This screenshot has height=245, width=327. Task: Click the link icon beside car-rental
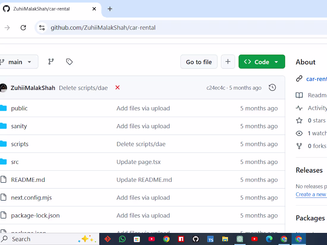coord(299,79)
